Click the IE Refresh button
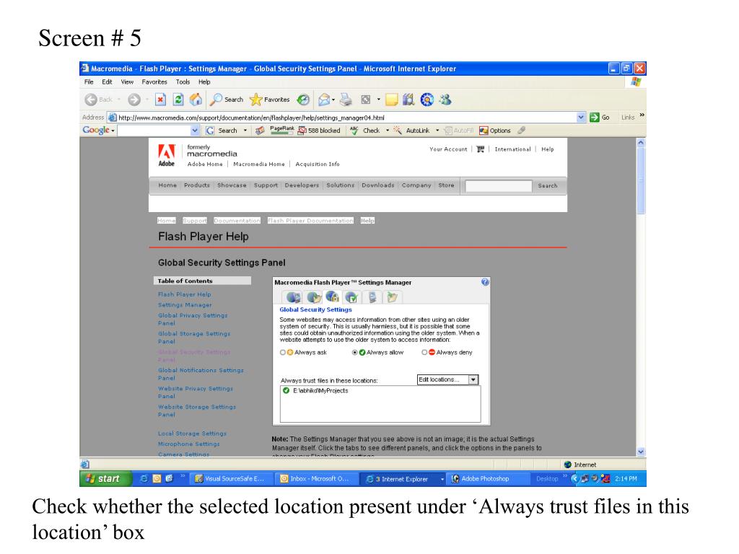 click(178, 100)
